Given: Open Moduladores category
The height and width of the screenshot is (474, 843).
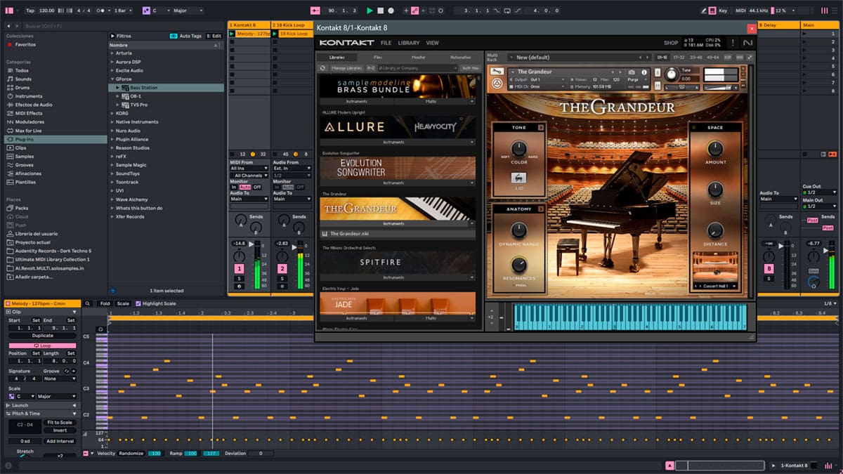Looking at the screenshot, I should point(30,121).
